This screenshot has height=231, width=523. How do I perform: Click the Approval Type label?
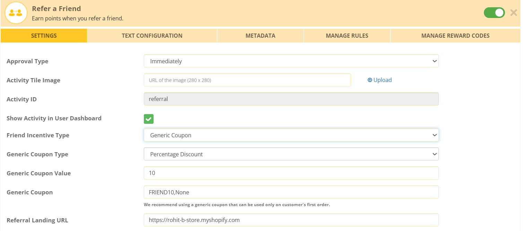point(27,61)
